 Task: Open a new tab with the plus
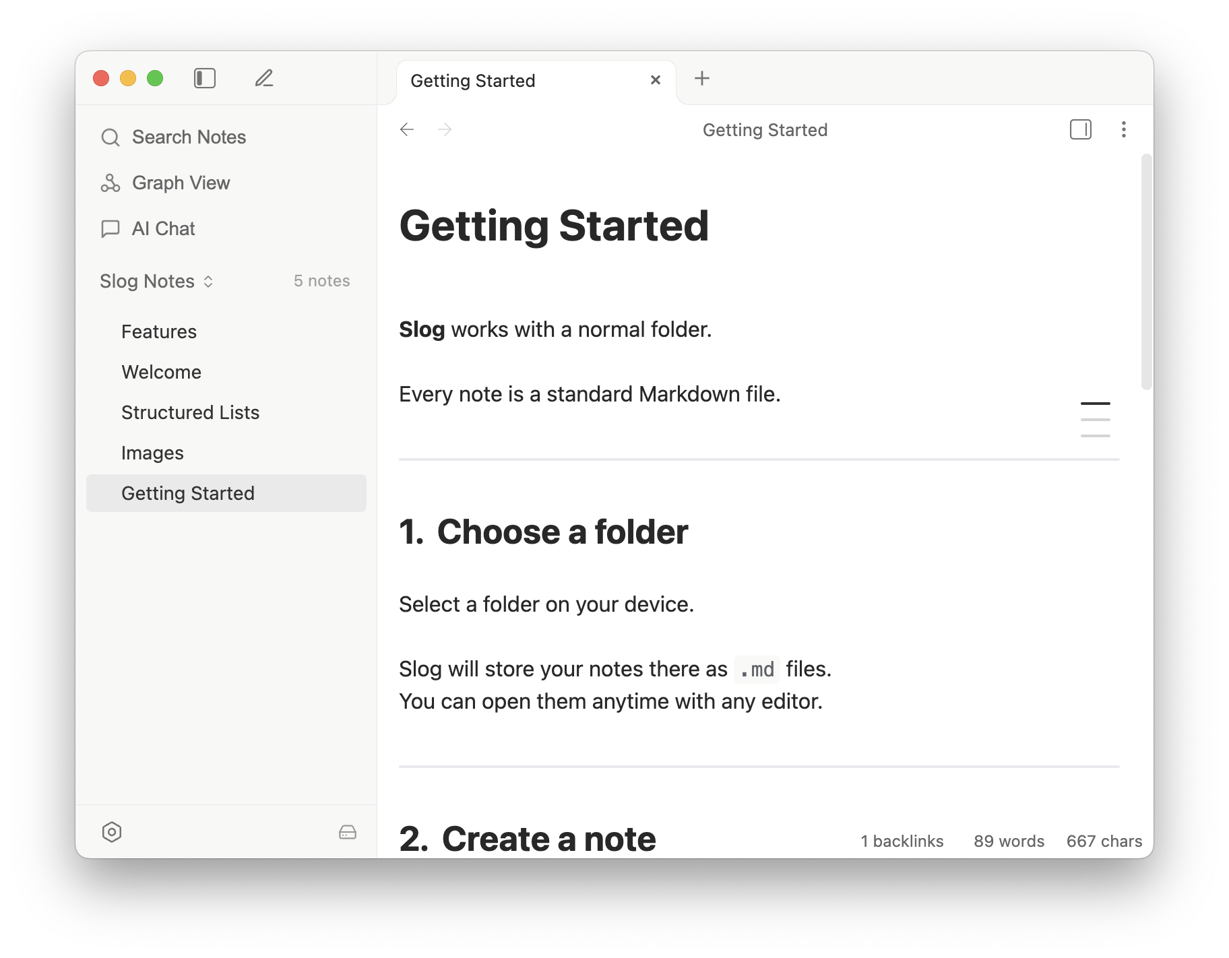pos(701,78)
